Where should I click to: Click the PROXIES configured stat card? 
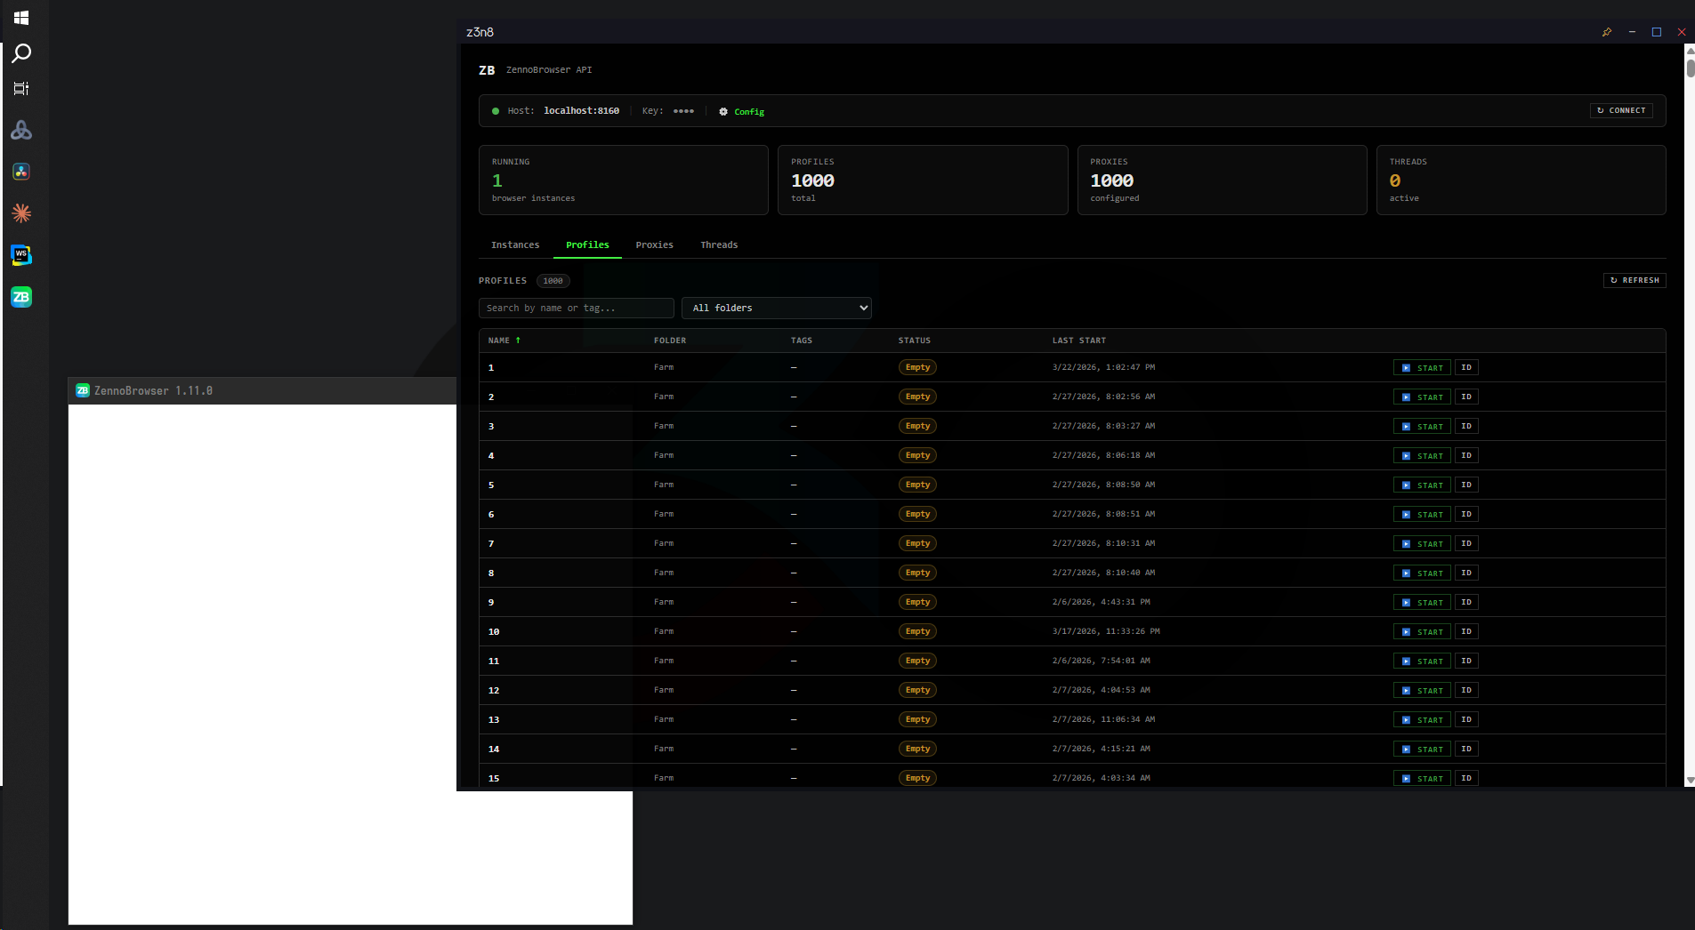tap(1222, 180)
